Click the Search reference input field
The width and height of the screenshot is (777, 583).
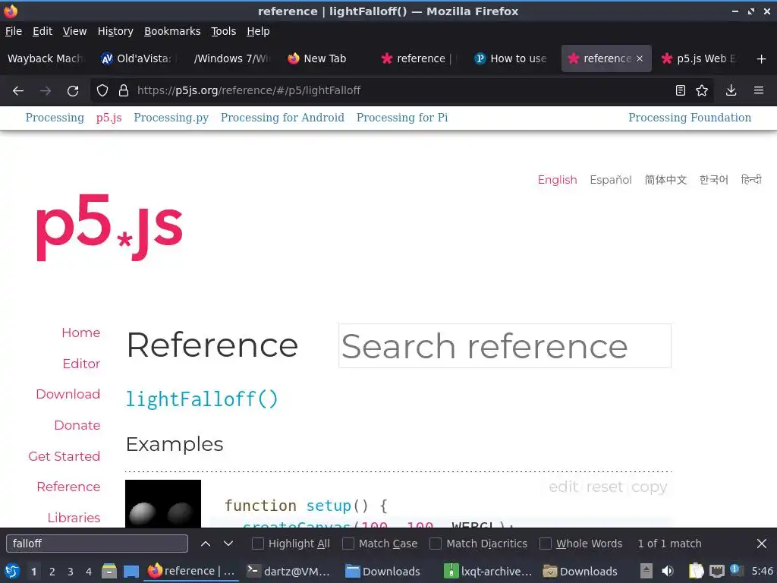pos(505,346)
